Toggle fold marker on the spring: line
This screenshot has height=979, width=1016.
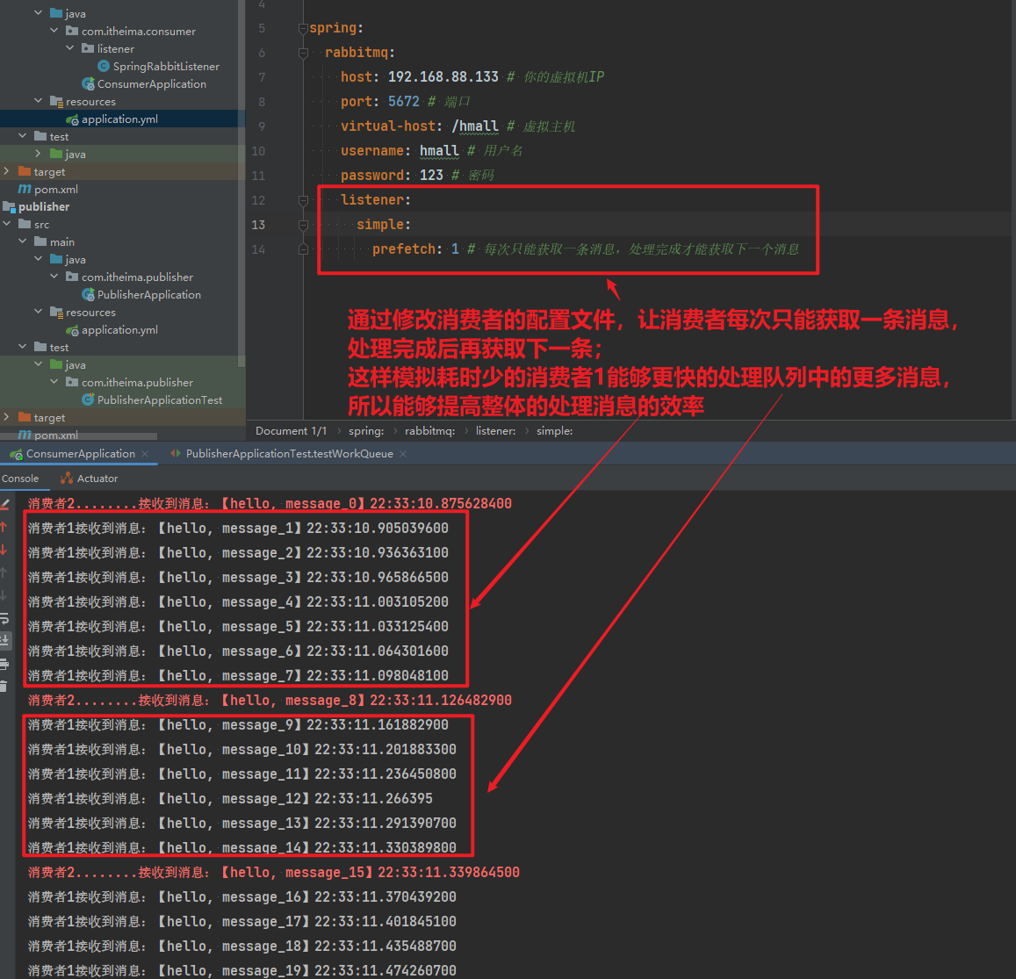pyautogui.click(x=303, y=28)
